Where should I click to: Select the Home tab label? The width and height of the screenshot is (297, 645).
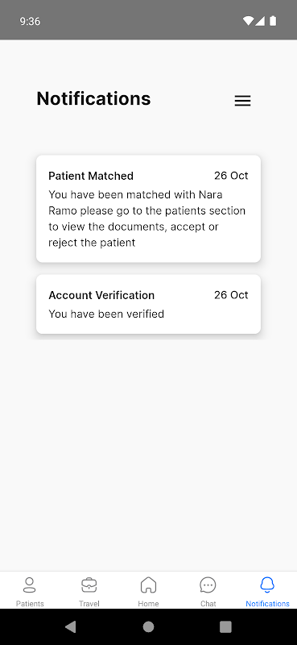[x=148, y=603]
